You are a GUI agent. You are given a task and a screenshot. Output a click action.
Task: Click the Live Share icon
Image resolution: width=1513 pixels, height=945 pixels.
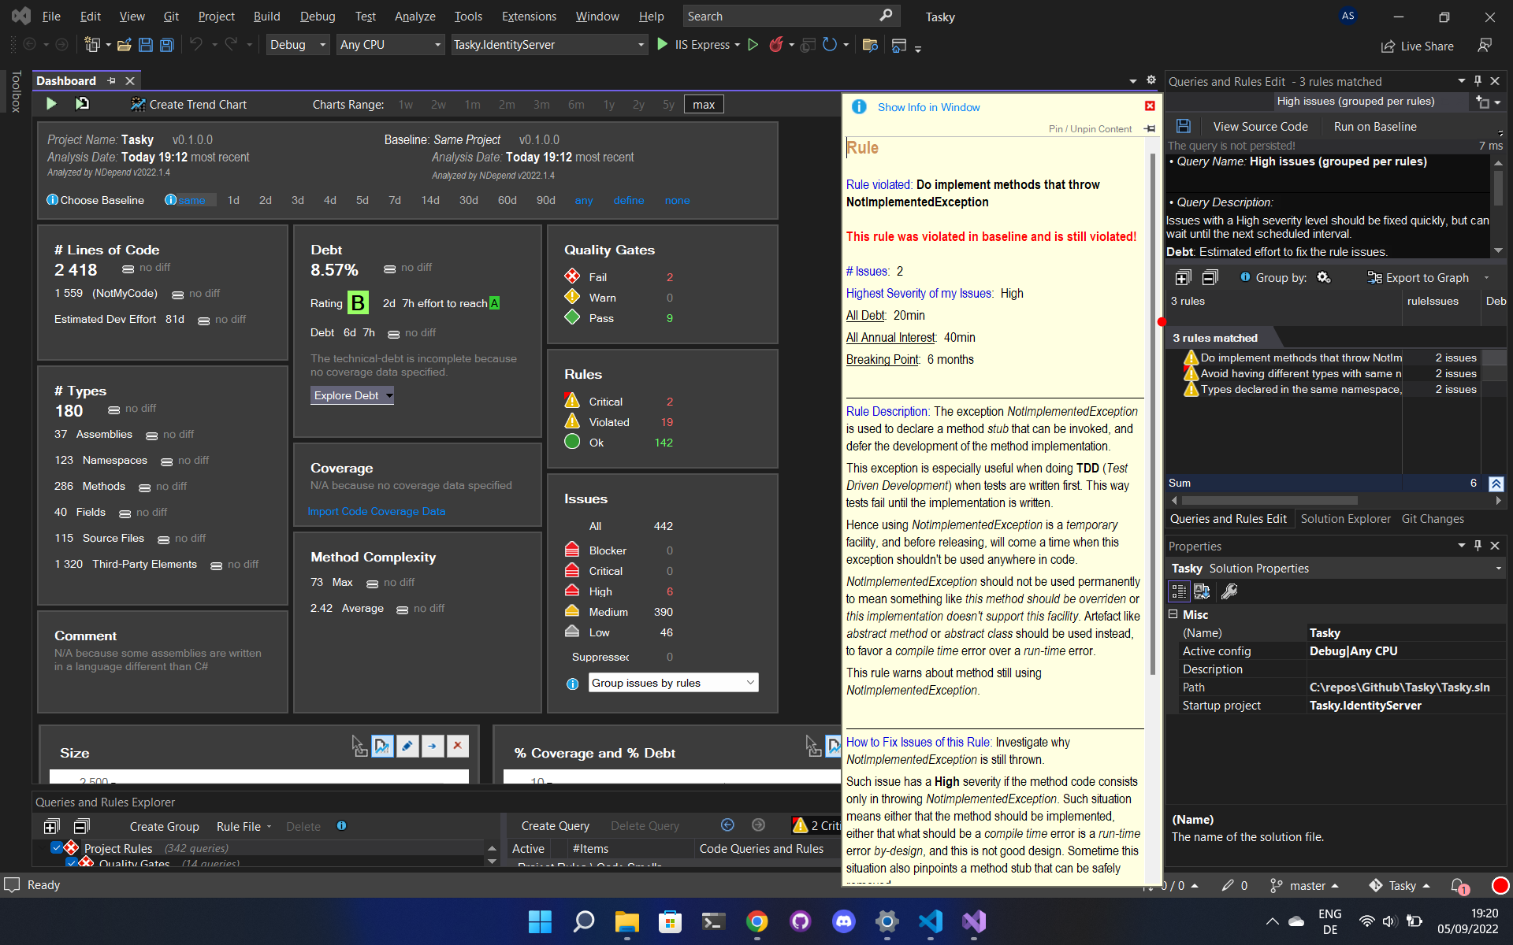[x=1388, y=46]
